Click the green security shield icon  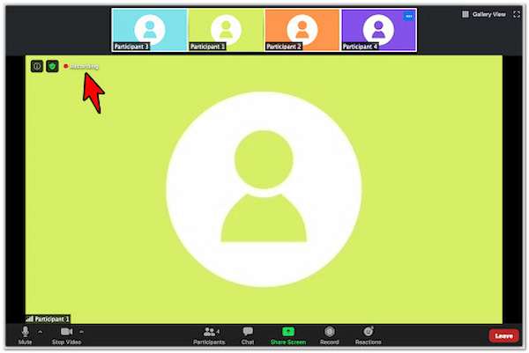coord(52,66)
